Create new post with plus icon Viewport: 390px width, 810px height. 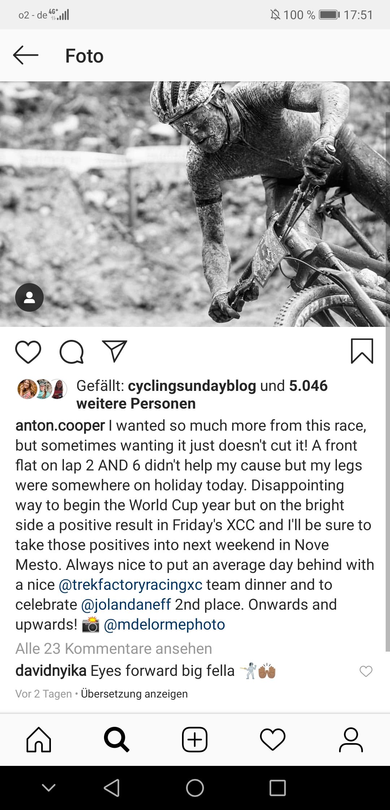pyautogui.click(x=195, y=740)
